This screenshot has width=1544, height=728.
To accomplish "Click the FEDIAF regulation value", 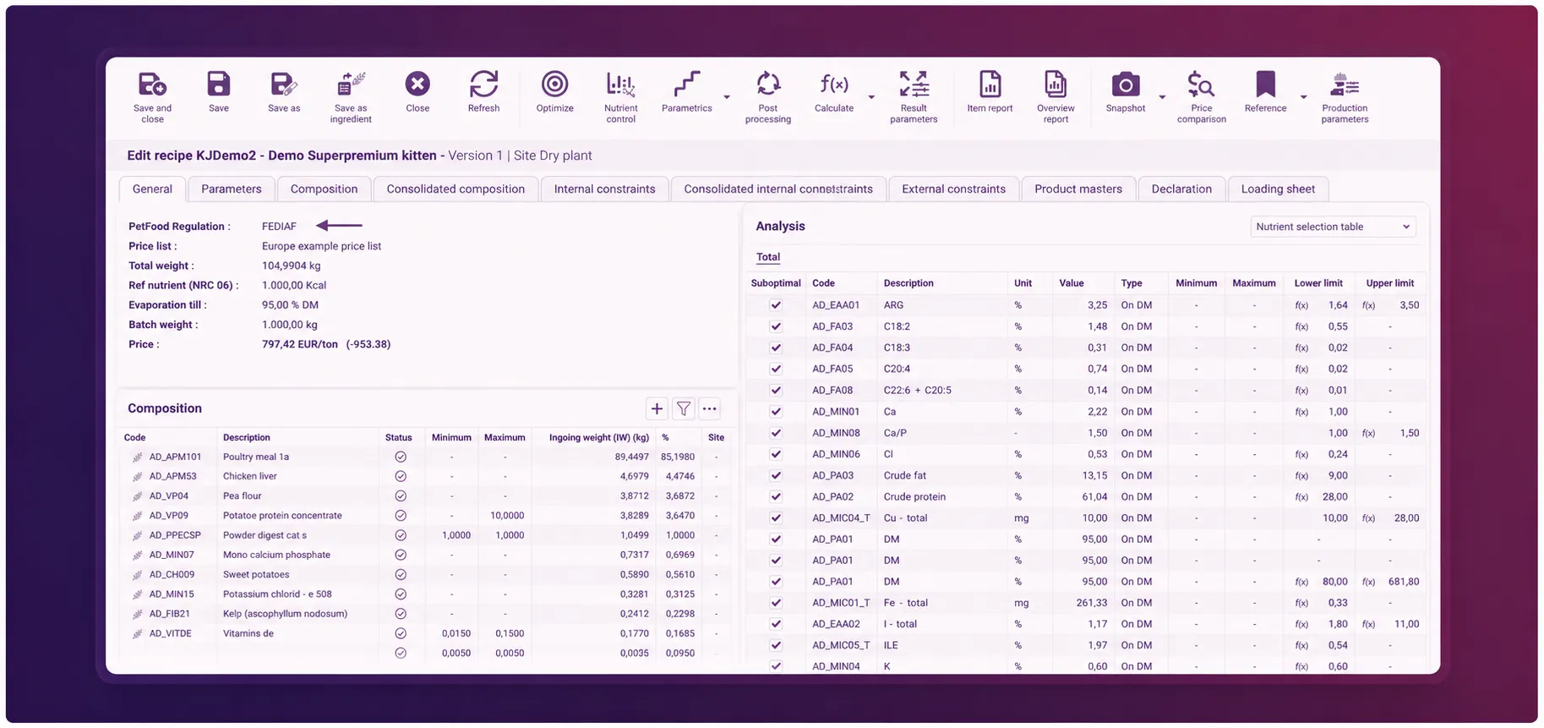I will [x=279, y=227].
